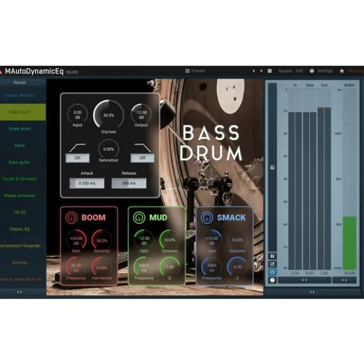364x364 pixels.
Task: Select Tilt EQ preset
Action: 20,212
